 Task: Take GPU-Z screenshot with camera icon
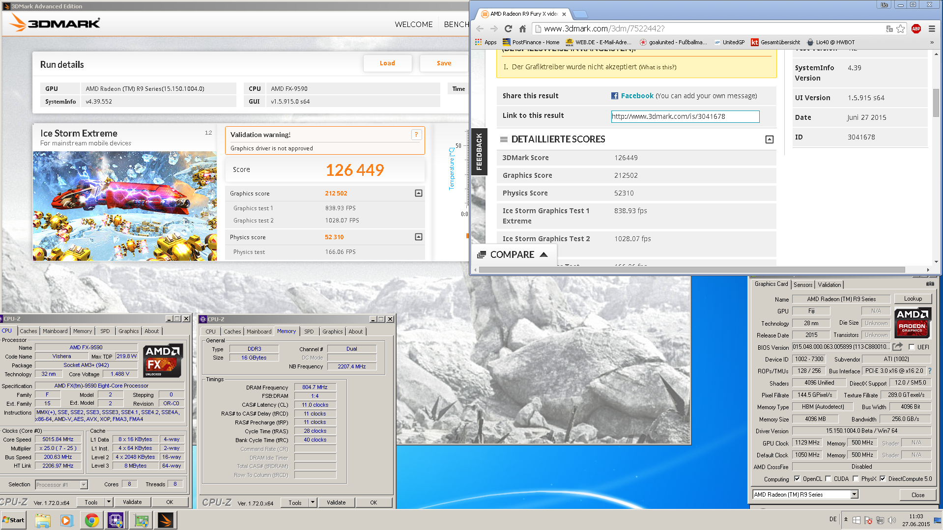click(x=930, y=284)
